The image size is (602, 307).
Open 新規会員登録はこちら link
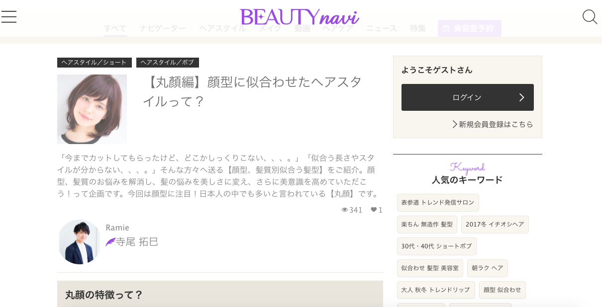point(493,124)
